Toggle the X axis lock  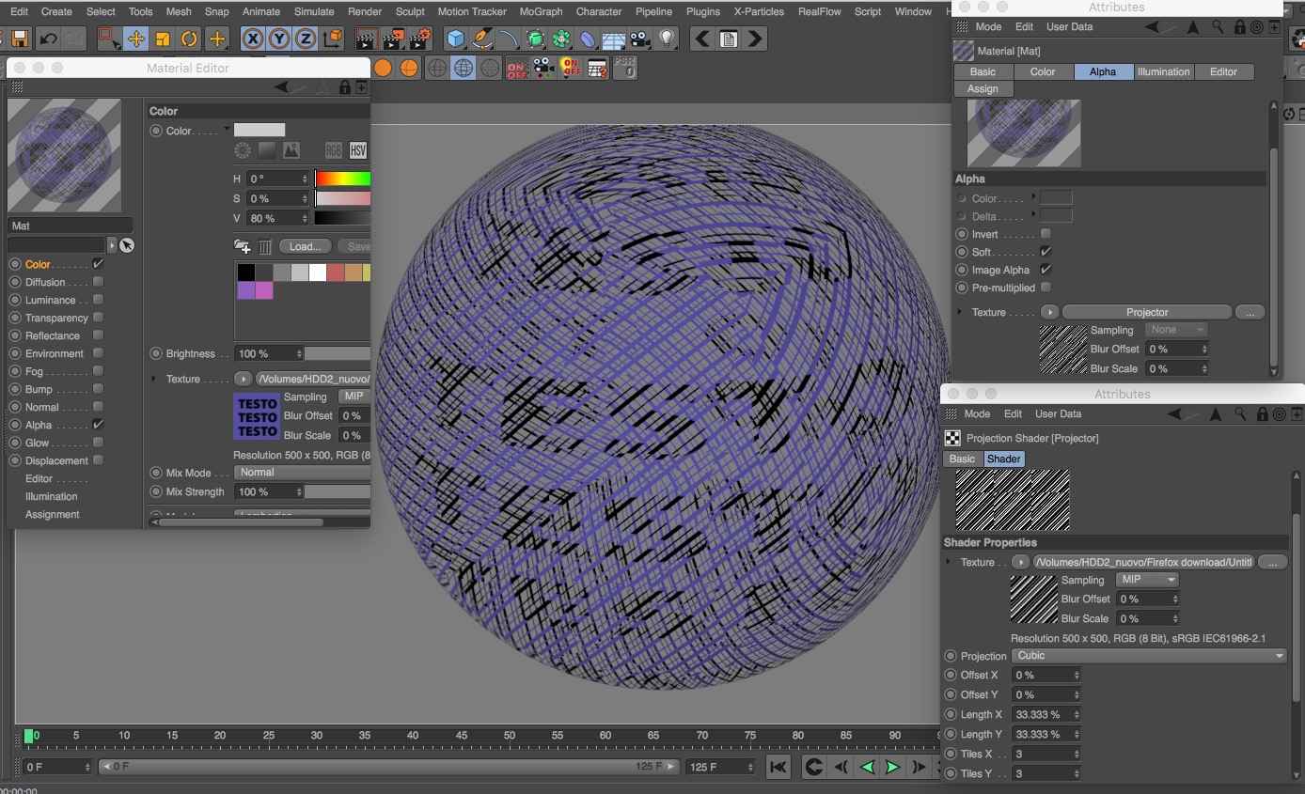pyautogui.click(x=252, y=39)
